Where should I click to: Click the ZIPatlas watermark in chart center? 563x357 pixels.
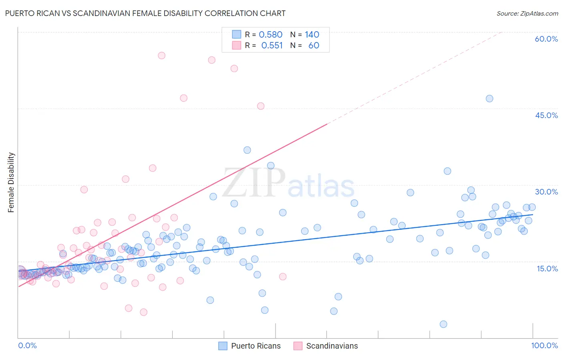coord(288,183)
